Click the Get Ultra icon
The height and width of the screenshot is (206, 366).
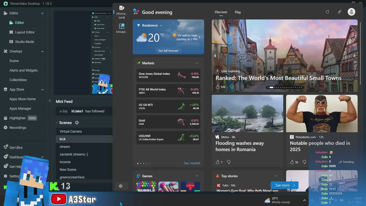tap(5, 147)
